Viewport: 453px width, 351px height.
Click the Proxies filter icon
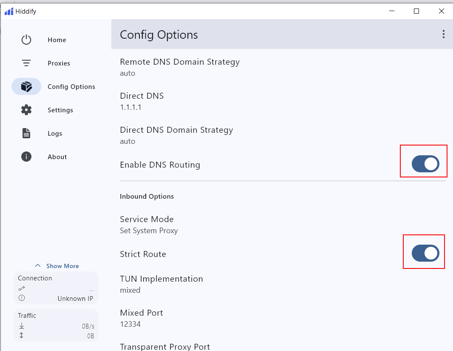tap(26, 63)
